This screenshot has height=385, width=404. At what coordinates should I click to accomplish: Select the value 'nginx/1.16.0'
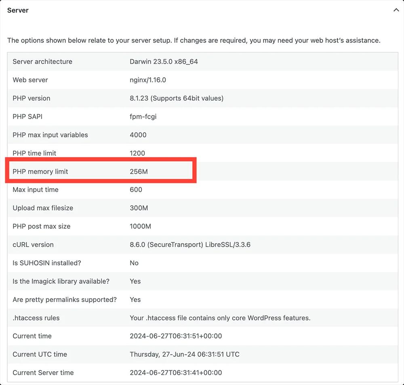pyautogui.click(x=147, y=80)
